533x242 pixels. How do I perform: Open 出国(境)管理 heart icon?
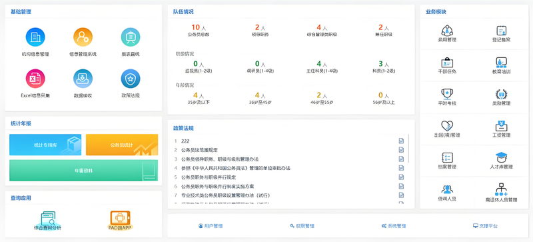[447, 125]
